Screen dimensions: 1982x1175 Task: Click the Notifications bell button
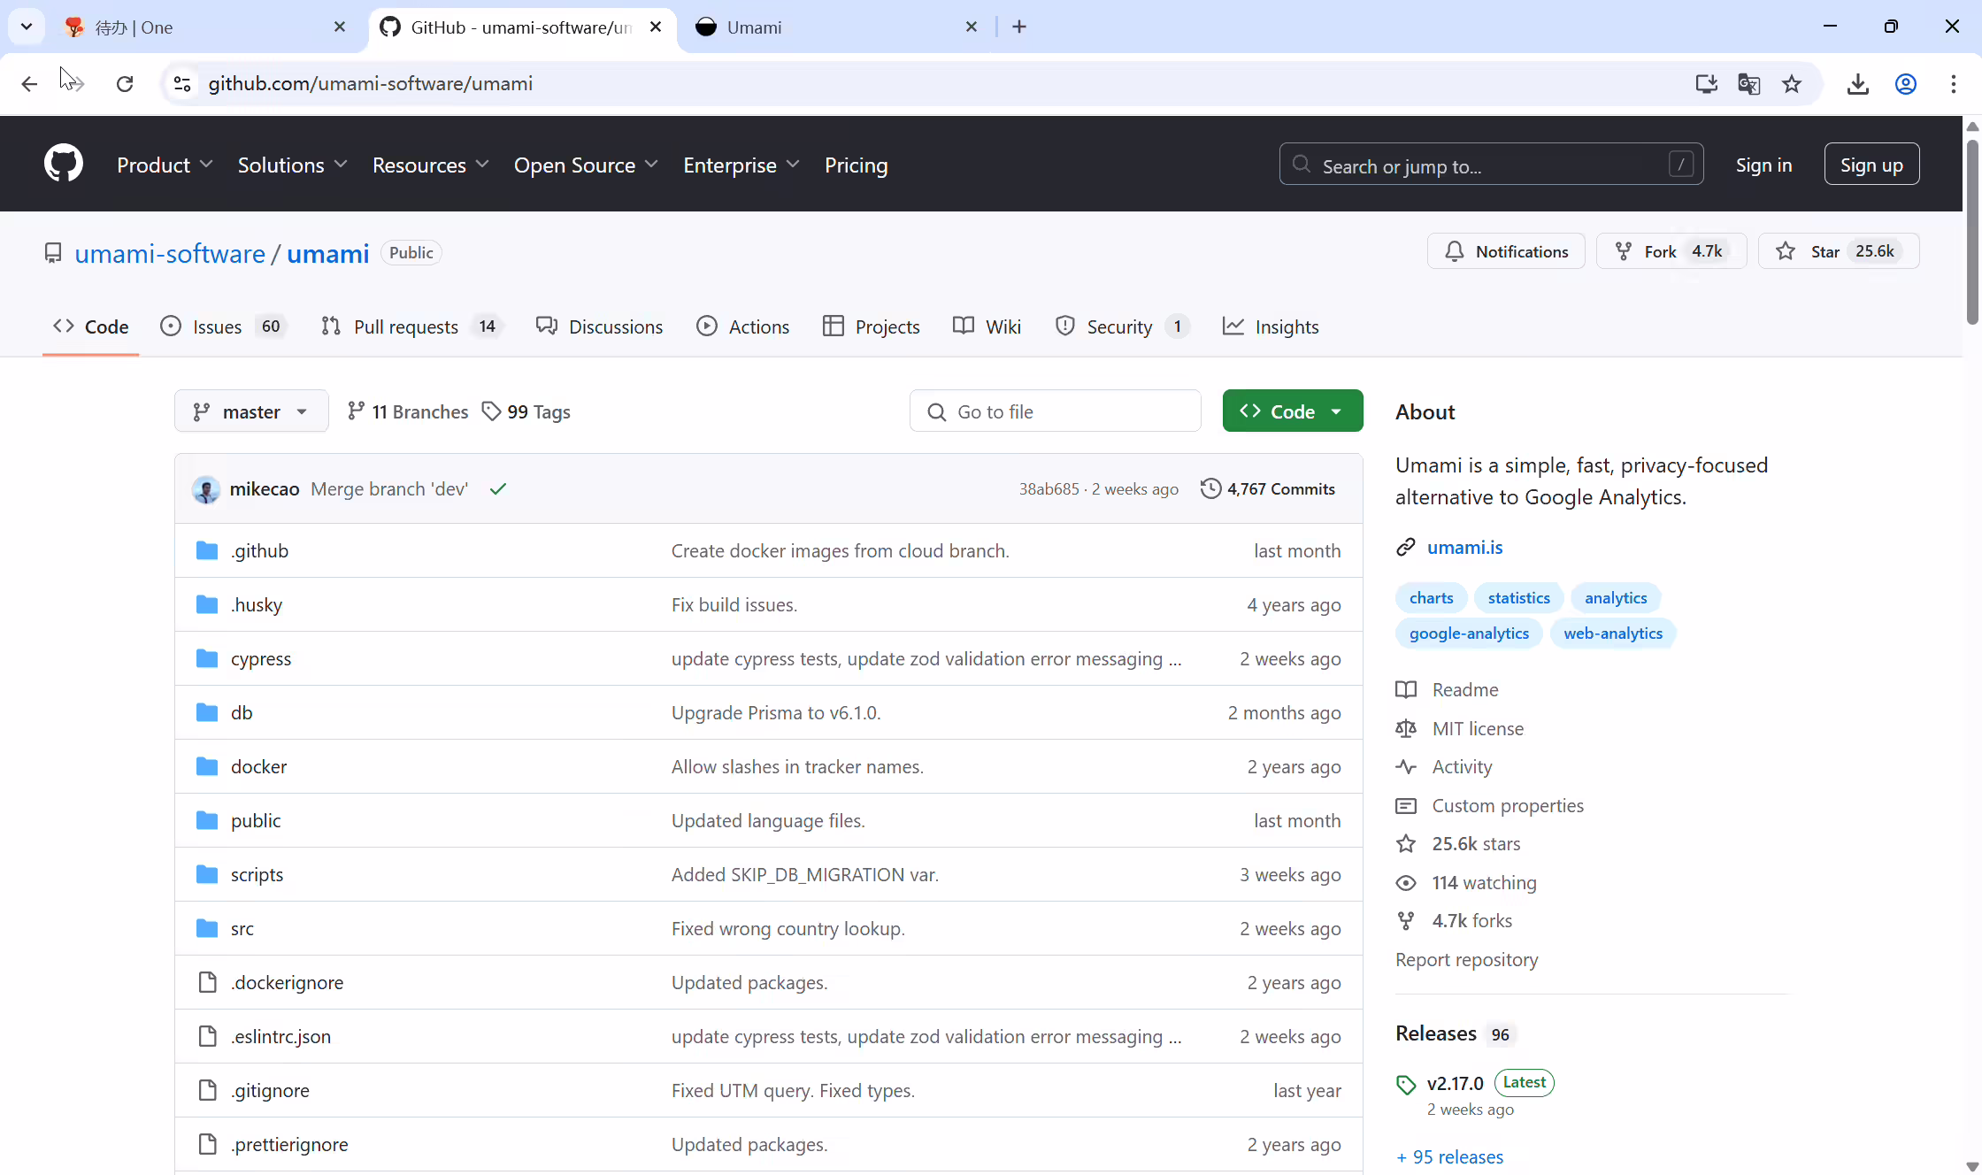click(1506, 251)
